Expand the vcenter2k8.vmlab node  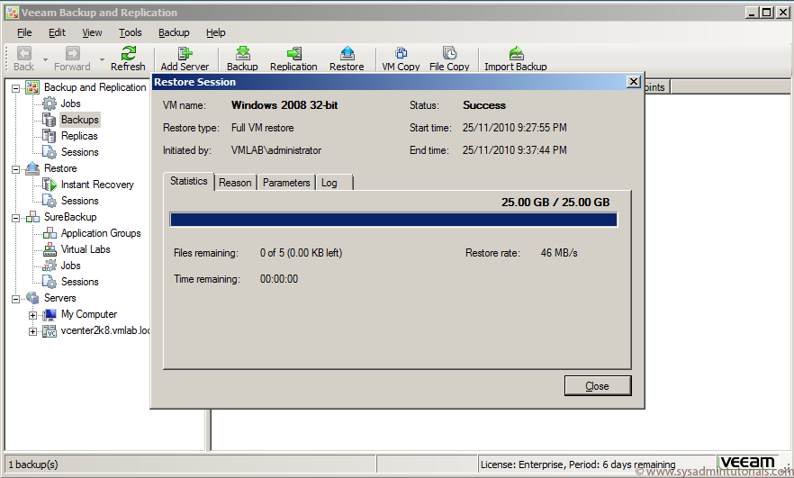(32, 331)
